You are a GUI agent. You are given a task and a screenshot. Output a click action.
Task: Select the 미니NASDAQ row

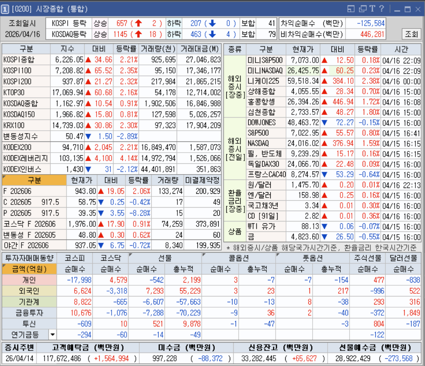click(x=266, y=71)
